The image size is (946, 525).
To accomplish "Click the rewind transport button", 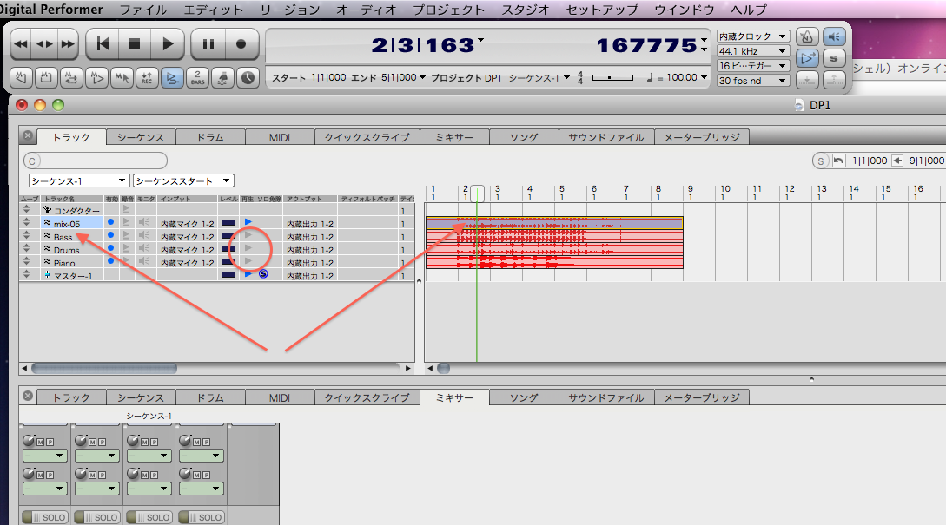I will [x=21, y=44].
